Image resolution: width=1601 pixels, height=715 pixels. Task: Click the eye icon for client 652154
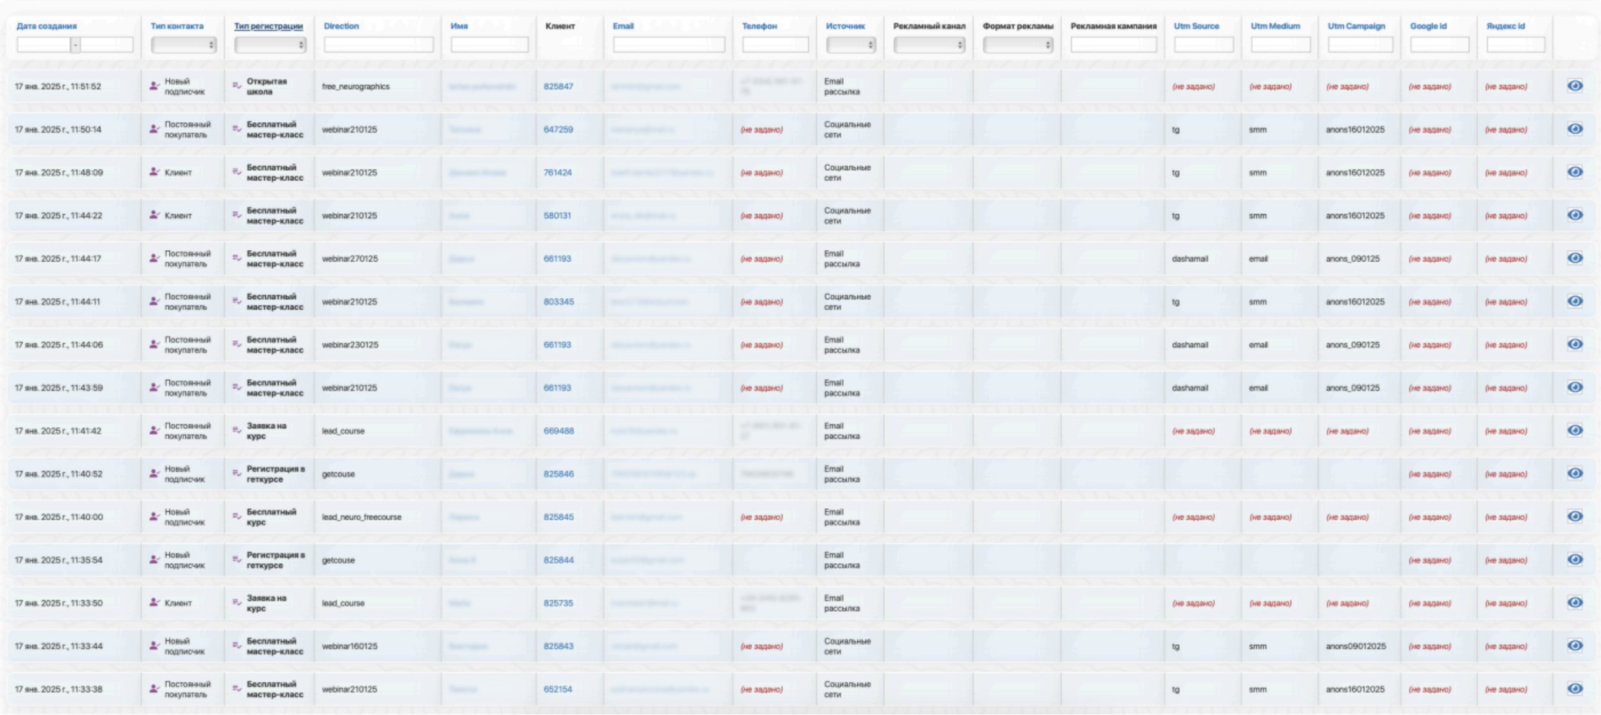(1574, 689)
